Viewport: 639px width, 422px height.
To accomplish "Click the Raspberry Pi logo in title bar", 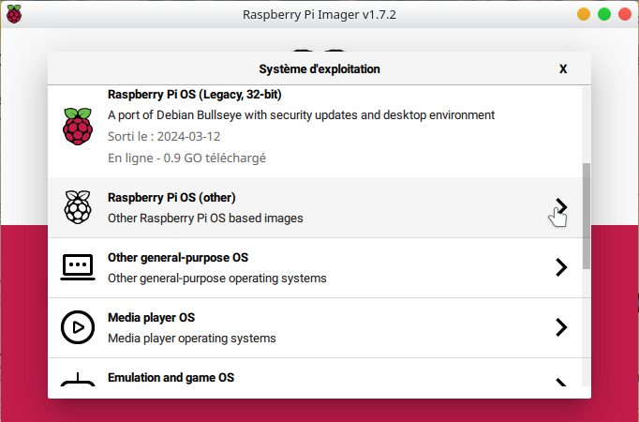I will click(14, 14).
